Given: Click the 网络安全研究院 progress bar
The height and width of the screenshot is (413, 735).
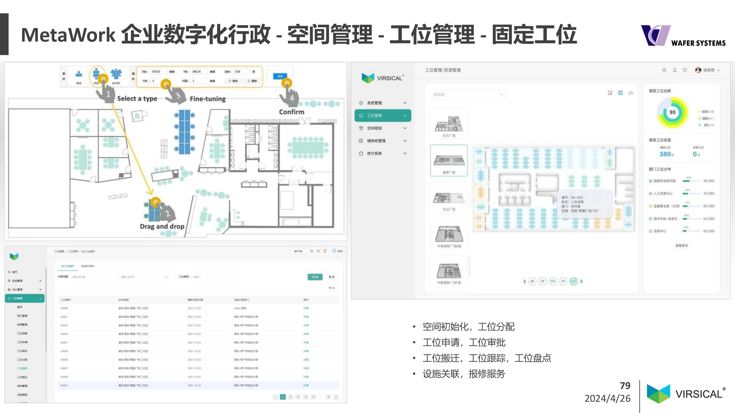Looking at the screenshot, I should point(691,181).
